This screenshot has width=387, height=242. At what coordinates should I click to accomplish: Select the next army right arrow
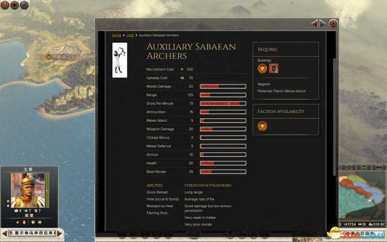point(59,233)
